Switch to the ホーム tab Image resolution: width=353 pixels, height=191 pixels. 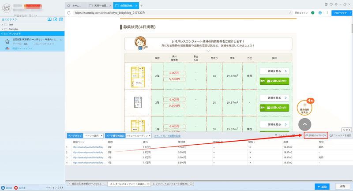coord(76,6)
